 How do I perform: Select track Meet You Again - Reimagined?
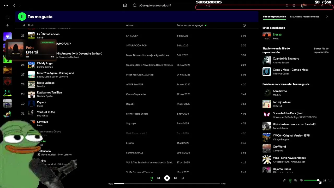[56, 73]
